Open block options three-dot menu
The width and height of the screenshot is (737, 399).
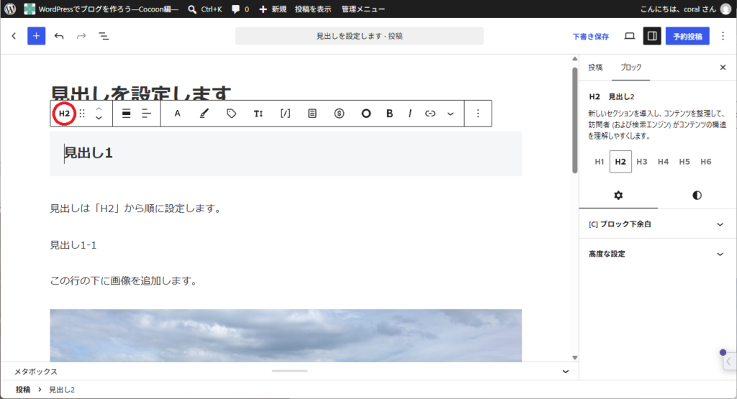pos(478,114)
